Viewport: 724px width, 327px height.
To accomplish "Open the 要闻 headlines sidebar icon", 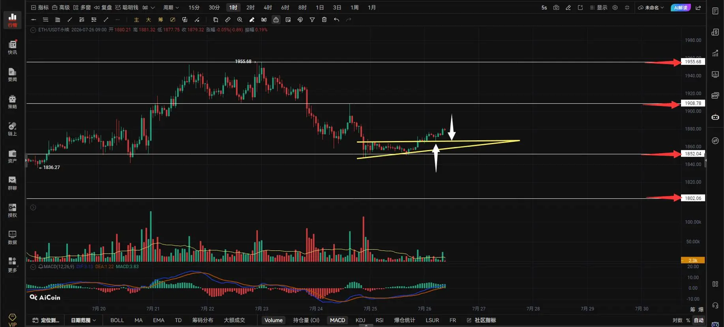I will coord(12,75).
